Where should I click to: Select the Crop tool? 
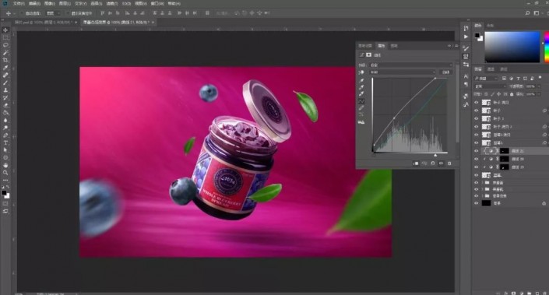point(5,60)
